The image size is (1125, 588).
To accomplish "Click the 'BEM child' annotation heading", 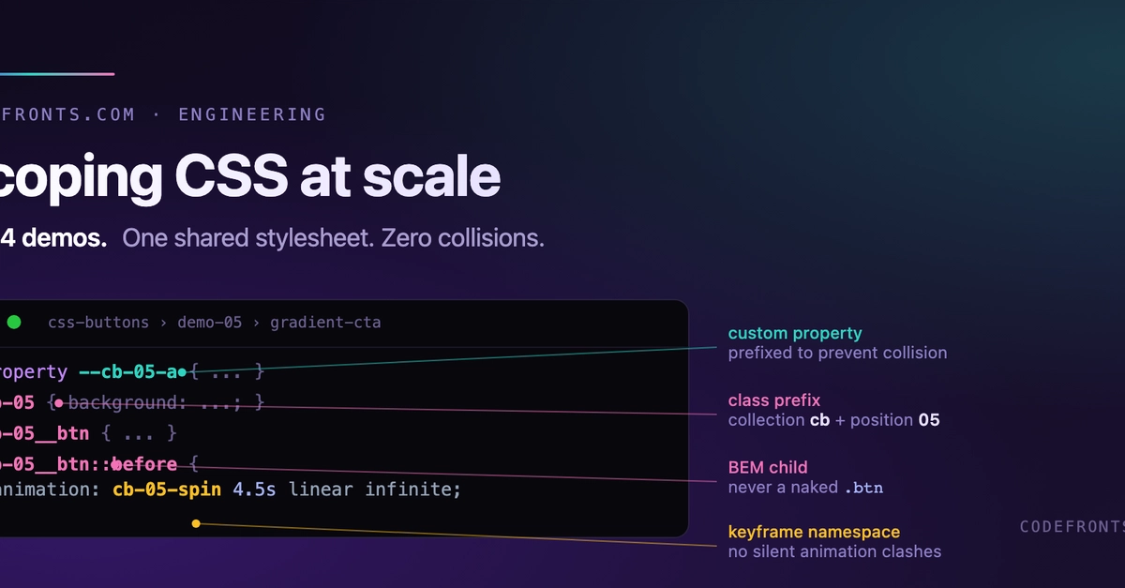I will [768, 467].
